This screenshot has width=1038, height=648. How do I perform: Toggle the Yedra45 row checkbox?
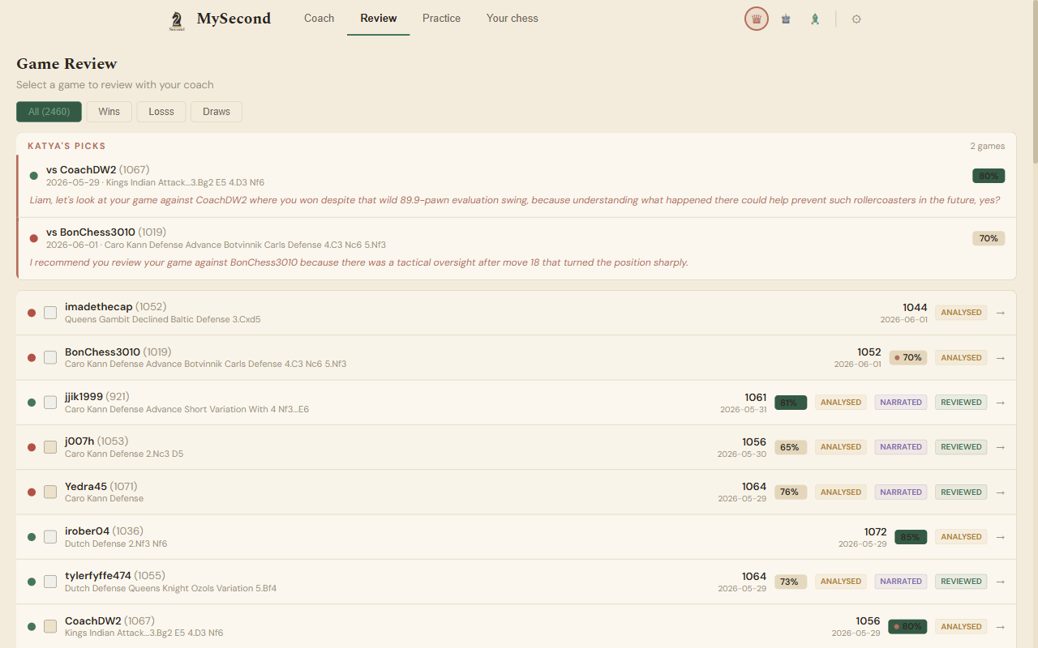click(50, 492)
